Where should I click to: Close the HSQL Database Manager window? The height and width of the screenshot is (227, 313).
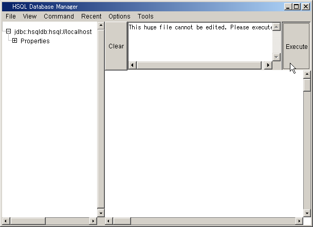[x=306, y=7]
